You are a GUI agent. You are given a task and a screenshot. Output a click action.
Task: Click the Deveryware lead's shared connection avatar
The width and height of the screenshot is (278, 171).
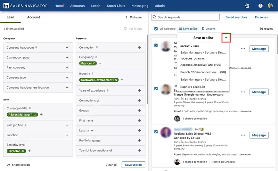[177, 119]
